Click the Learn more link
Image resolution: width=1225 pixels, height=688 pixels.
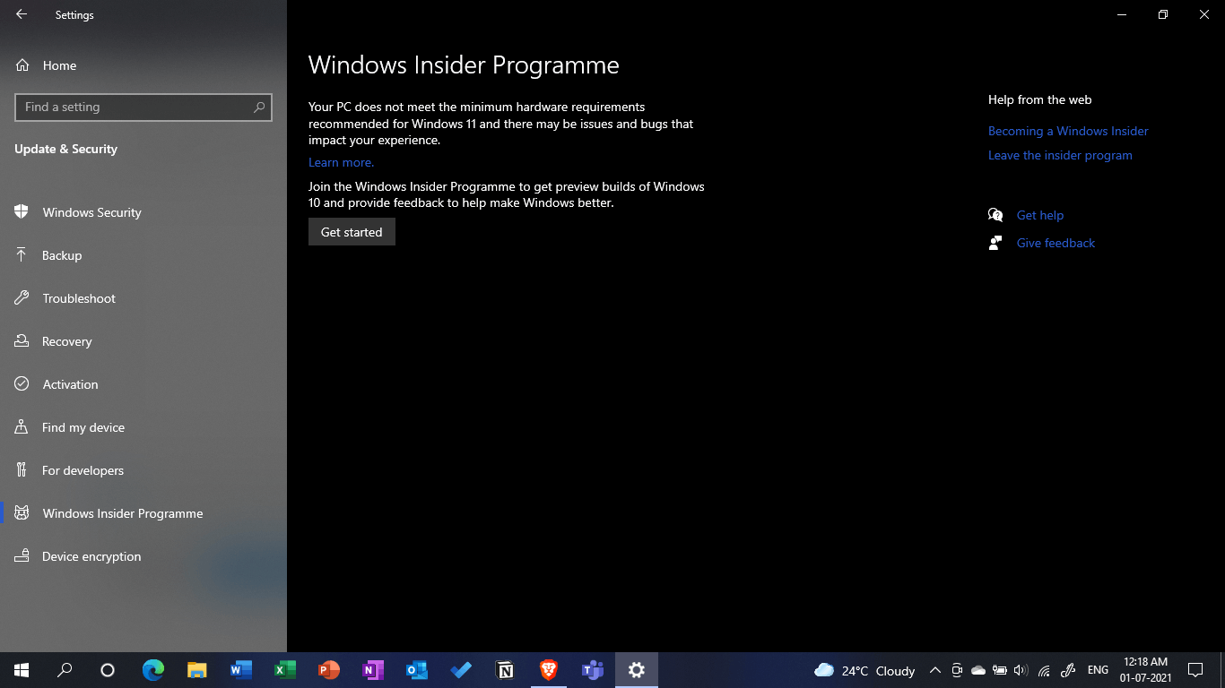click(341, 162)
